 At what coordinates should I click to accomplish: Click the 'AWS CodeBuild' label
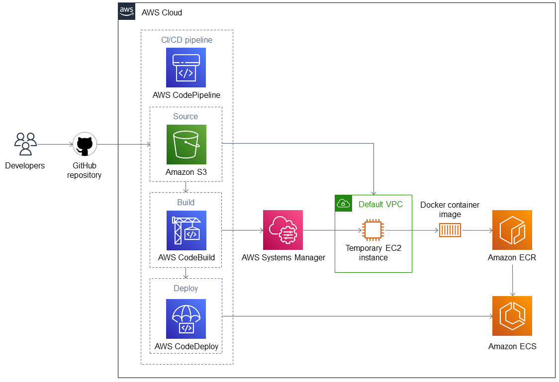pos(186,257)
